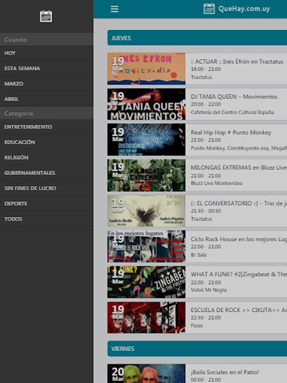The width and height of the screenshot is (287, 383).
Task: Choose ENTRETENIMIENTO category
Action: pyautogui.click(x=46, y=126)
